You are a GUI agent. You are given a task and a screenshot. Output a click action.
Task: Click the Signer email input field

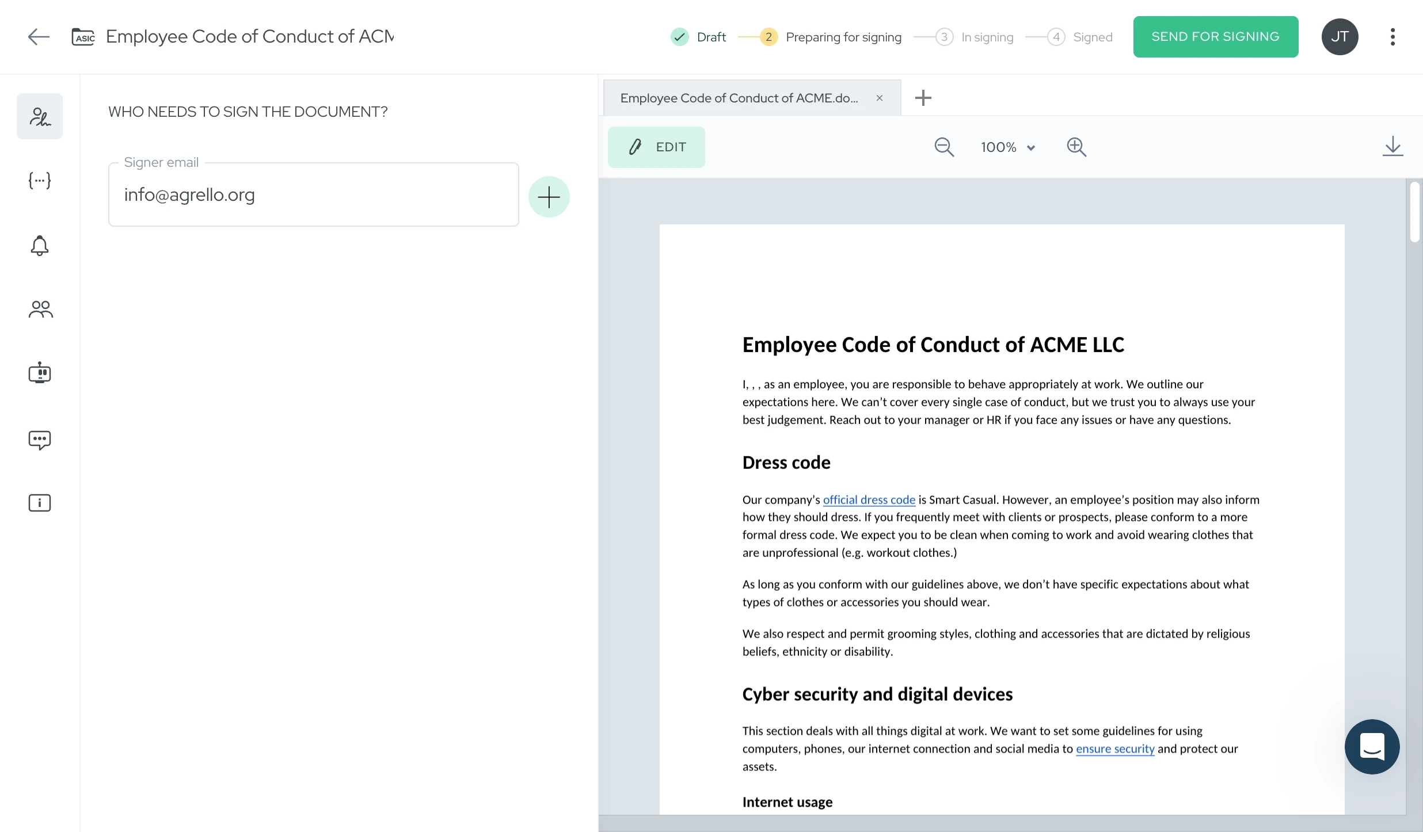tap(313, 195)
